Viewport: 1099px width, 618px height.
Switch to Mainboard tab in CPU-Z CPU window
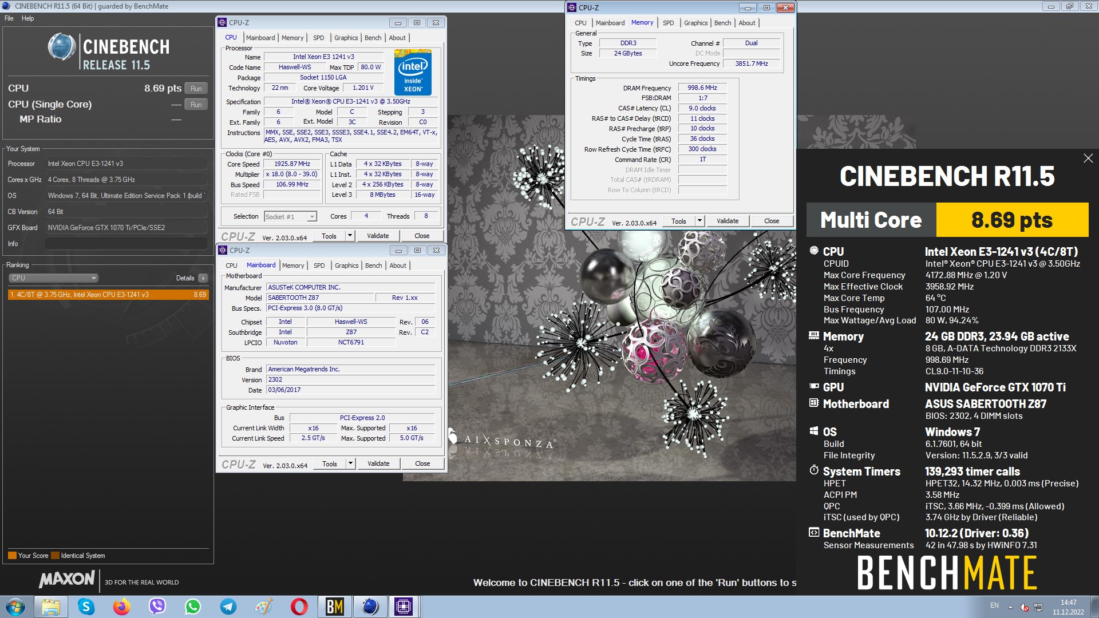pos(260,38)
